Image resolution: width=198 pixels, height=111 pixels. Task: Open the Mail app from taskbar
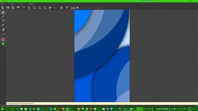tap(103, 109)
